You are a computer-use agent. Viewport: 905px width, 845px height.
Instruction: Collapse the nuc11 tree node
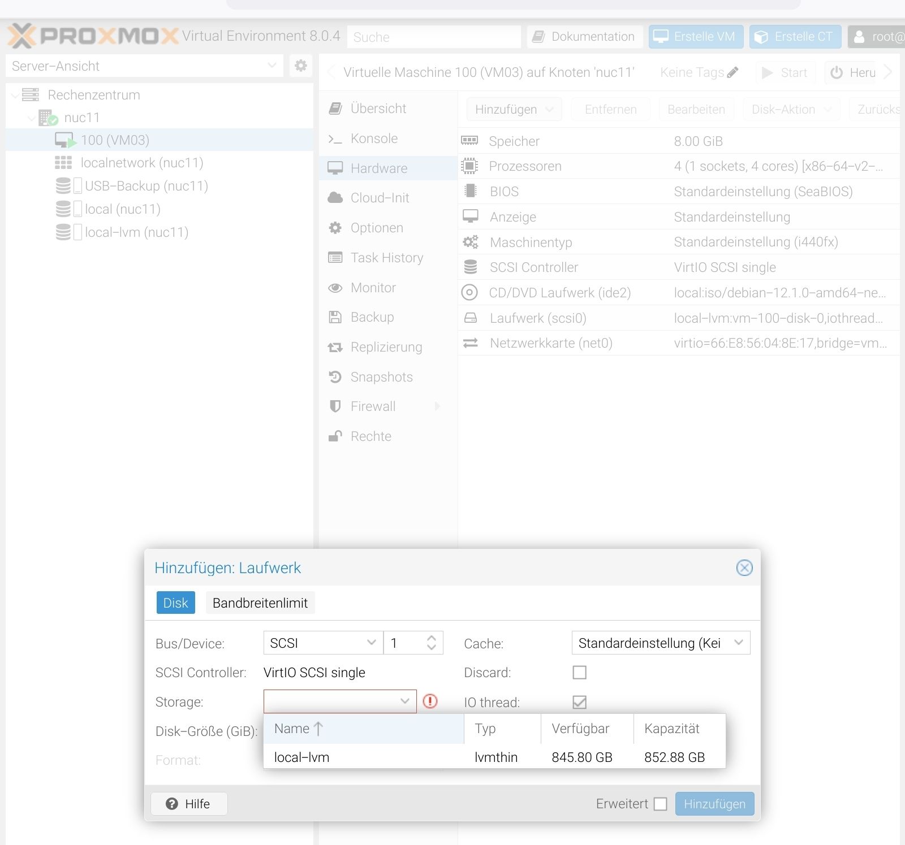click(32, 119)
